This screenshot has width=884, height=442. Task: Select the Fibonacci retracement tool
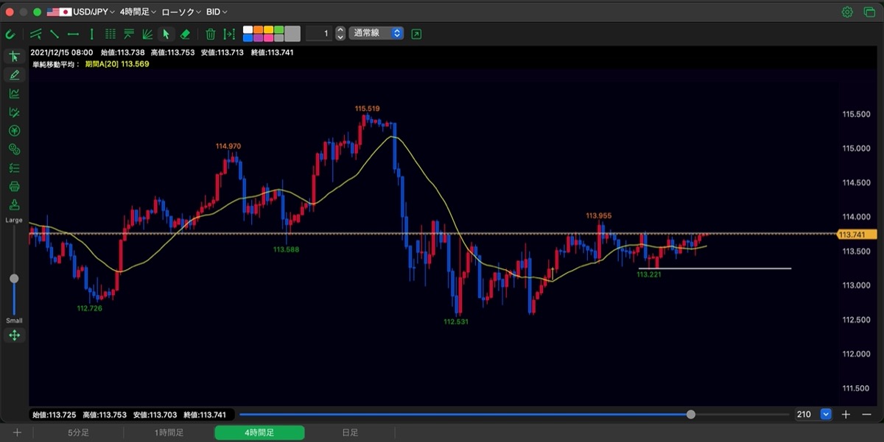tap(129, 34)
